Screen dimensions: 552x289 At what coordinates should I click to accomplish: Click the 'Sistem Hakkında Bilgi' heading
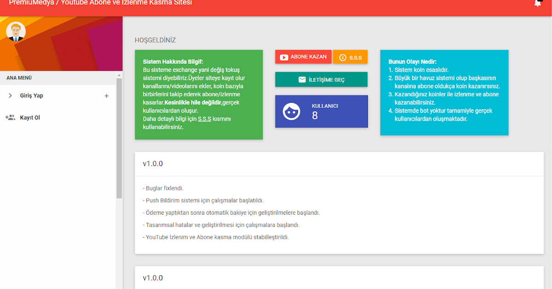[173, 61]
